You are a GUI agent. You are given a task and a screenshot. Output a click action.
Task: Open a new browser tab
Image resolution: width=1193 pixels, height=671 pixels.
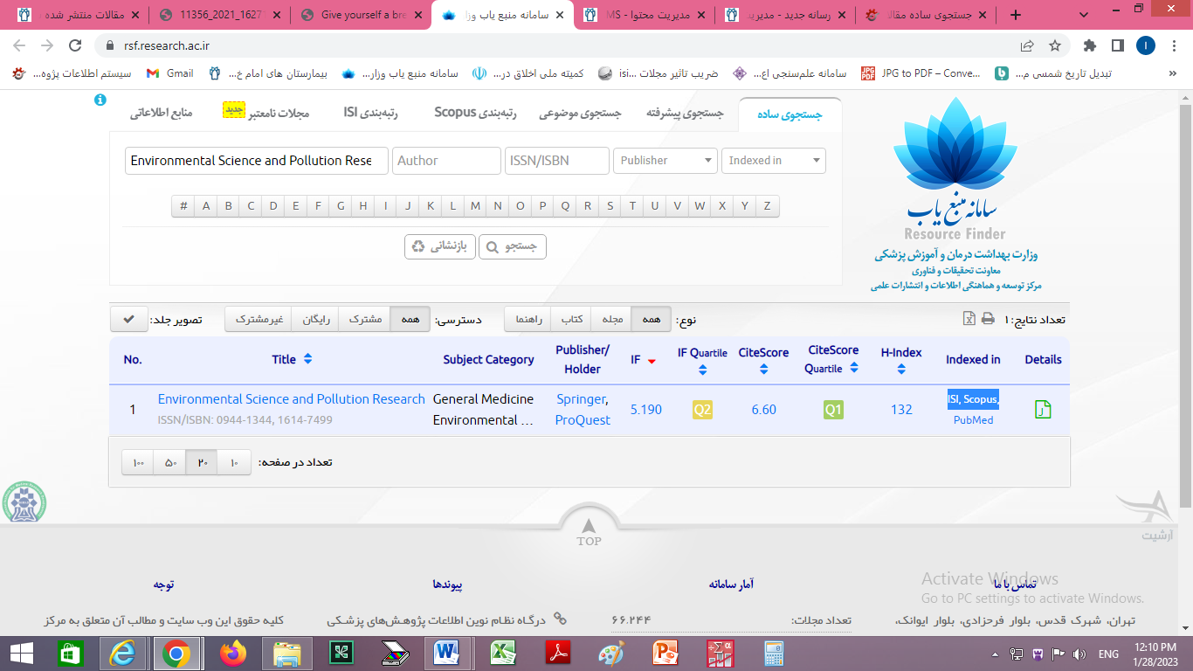tap(1015, 15)
